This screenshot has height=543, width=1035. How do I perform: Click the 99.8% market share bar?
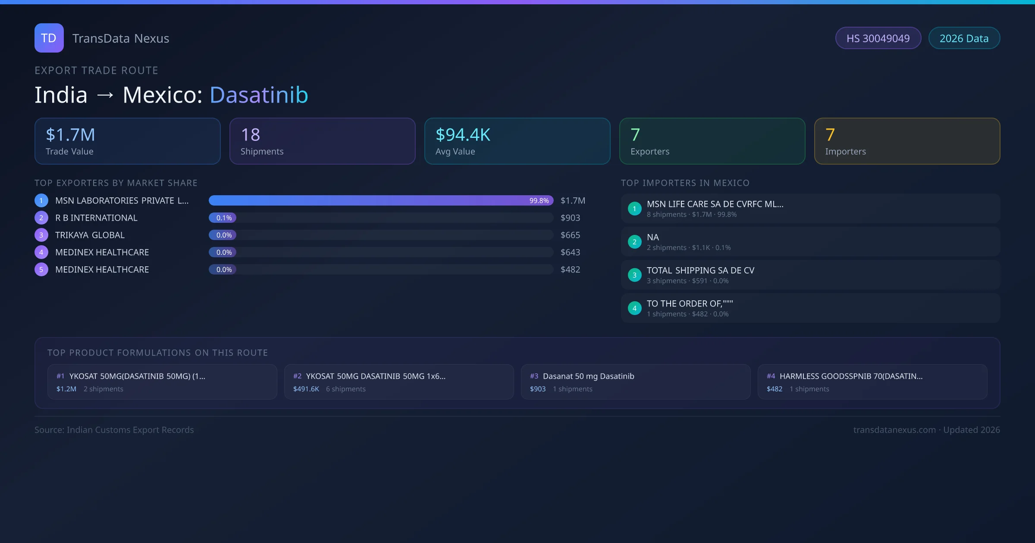[x=381, y=200]
